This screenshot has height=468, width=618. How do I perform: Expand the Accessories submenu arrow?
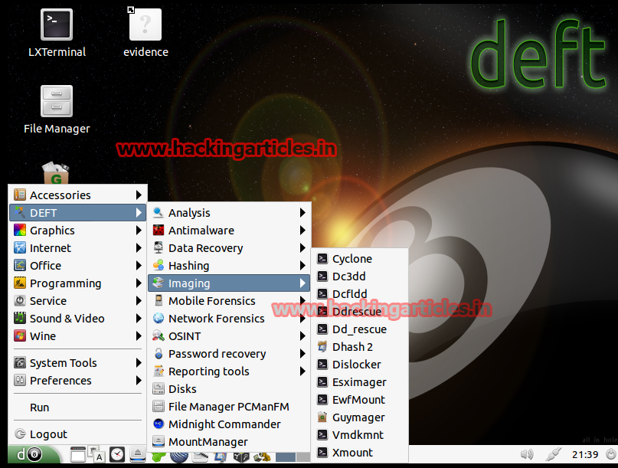pos(139,195)
